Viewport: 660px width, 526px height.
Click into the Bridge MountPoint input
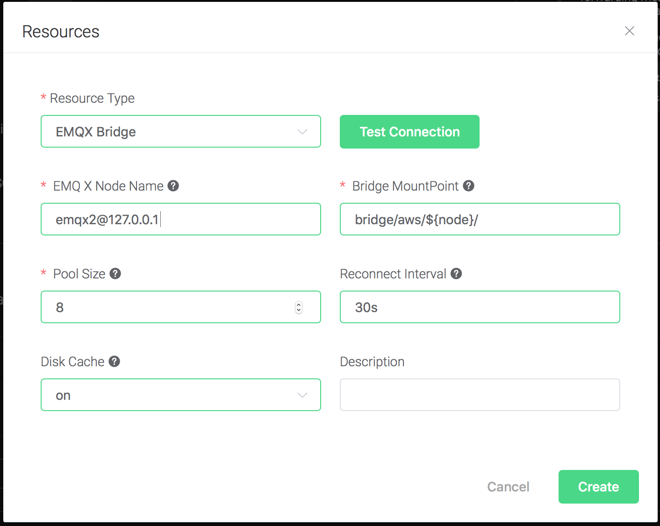click(x=480, y=219)
